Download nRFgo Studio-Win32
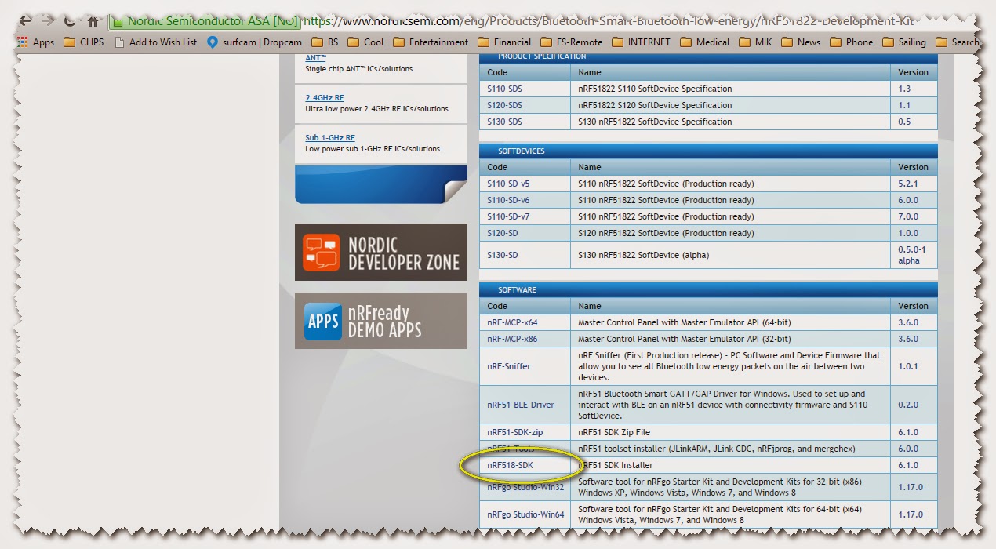996x549 pixels. [525, 487]
